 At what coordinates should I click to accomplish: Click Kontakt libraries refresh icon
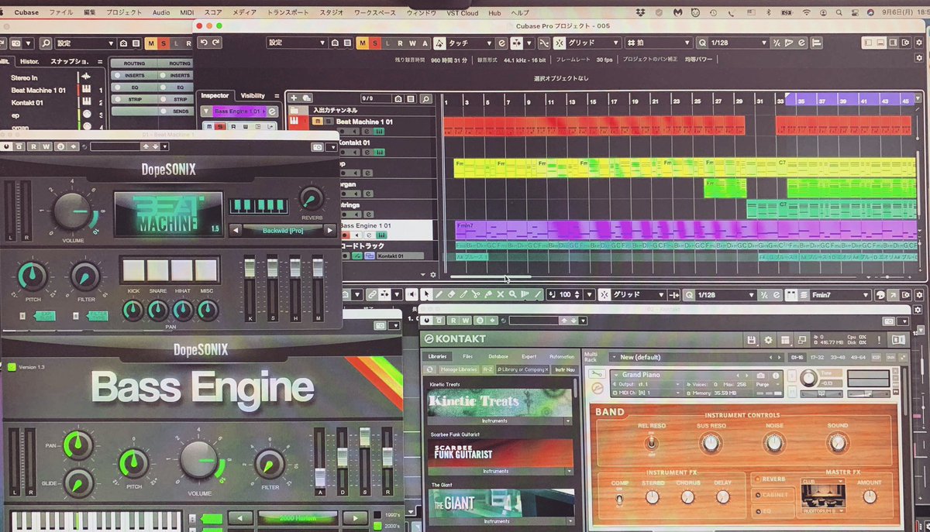click(431, 369)
